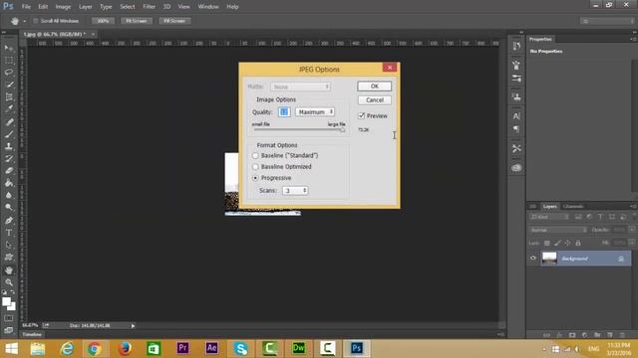Open the layer blend mode Normal dropdown
The image size is (638, 358).
[558, 230]
